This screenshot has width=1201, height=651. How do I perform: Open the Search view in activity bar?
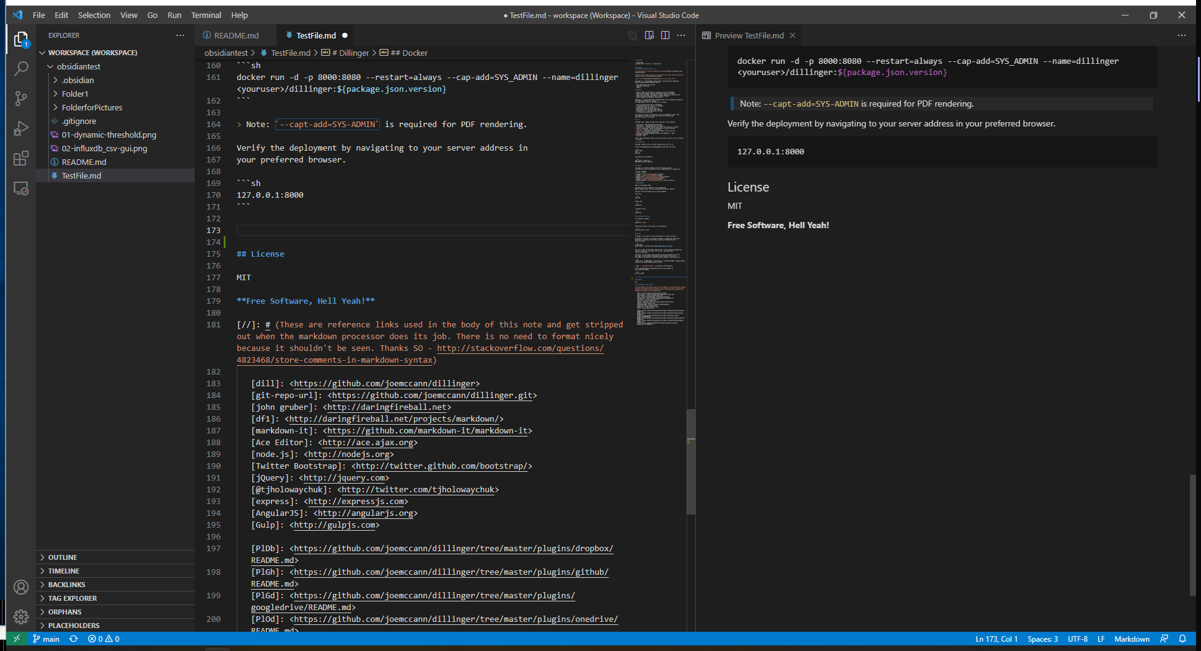click(x=21, y=68)
